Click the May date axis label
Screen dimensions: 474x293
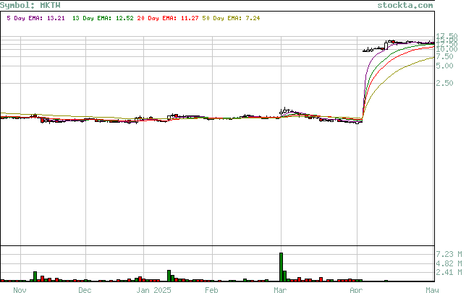(x=432, y=289)
